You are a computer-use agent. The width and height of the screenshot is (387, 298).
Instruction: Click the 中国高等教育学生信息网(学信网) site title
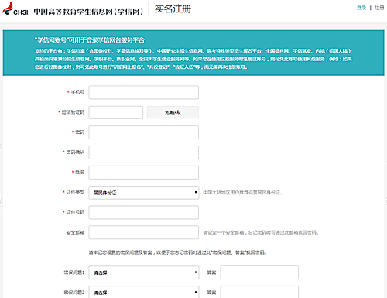pyautogui.click(x=88, y=12)
